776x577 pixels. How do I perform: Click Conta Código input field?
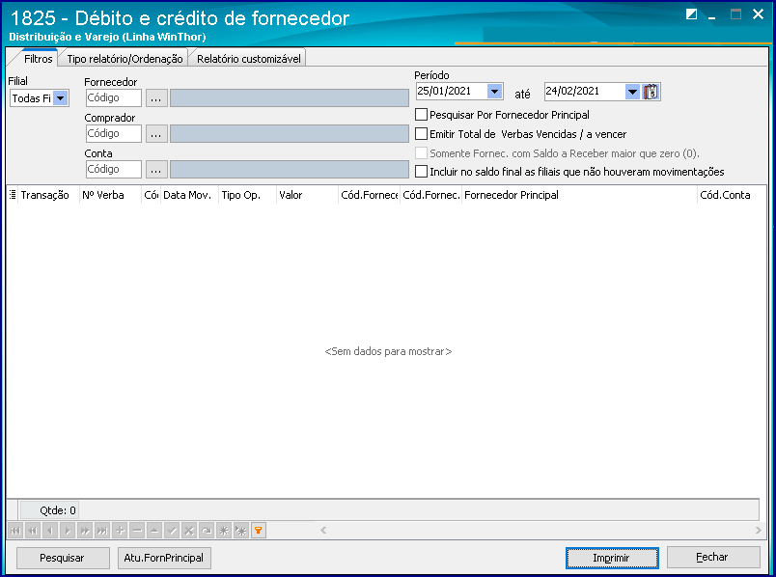[x=113, y=169]
